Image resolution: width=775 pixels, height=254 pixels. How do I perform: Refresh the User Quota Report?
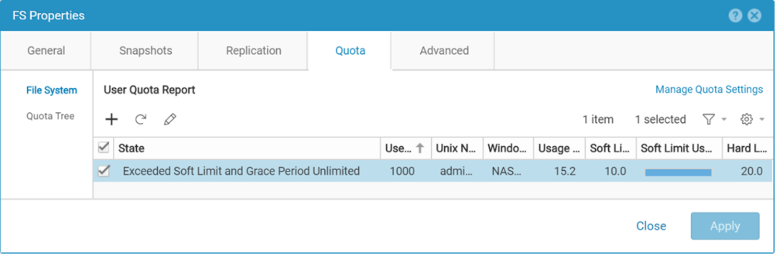[x=141, y=119]
